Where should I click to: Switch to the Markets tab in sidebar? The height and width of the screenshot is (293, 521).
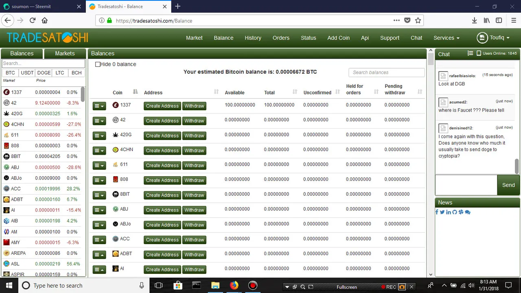[65, 53]
